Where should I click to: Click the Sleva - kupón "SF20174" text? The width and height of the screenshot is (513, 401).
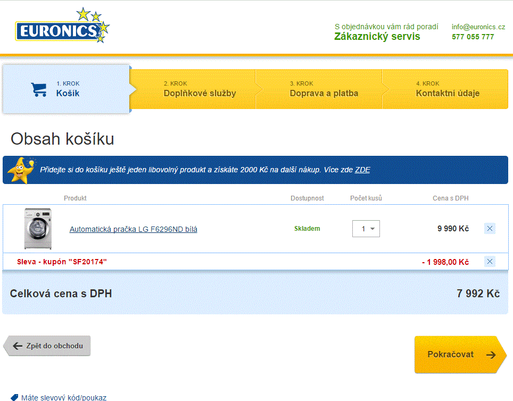click(x=62, y=262)
